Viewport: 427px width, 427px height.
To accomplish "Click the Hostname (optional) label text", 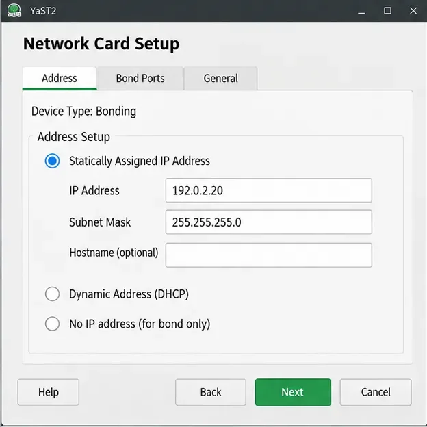I will click(x=114, y=253).
